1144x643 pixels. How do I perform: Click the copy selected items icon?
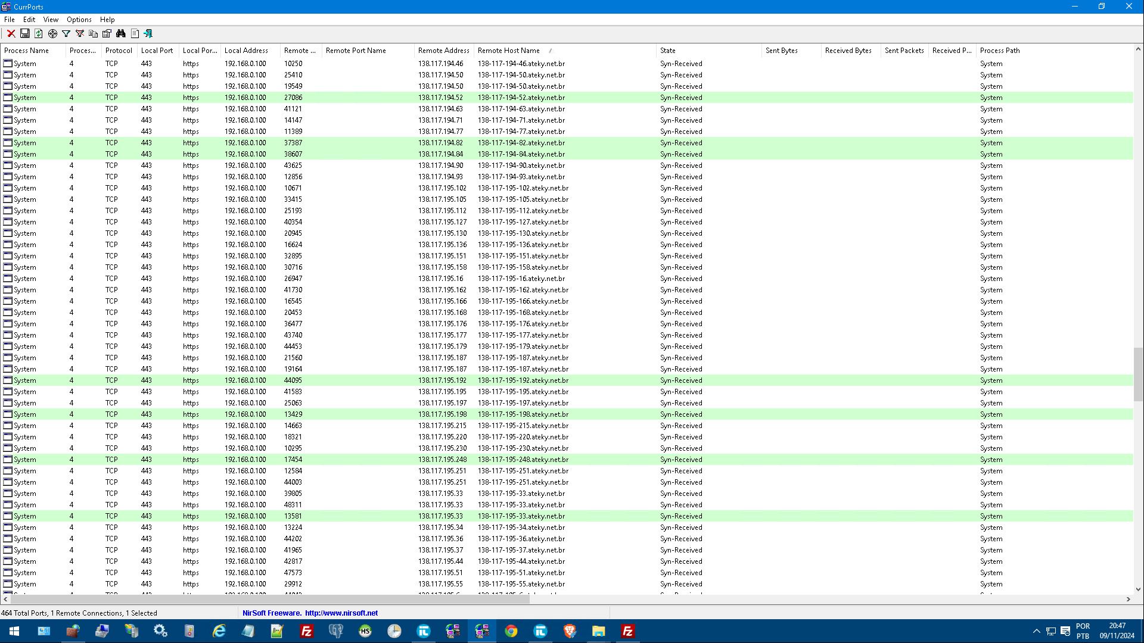[x=94, y=34]
